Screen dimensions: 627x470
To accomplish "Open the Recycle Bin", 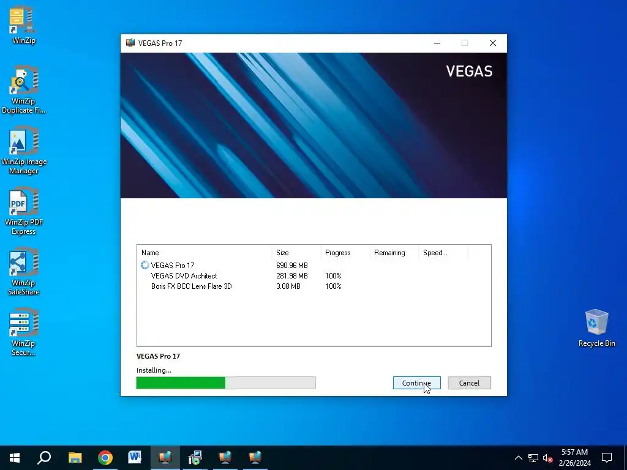I will tap(596, 328).
